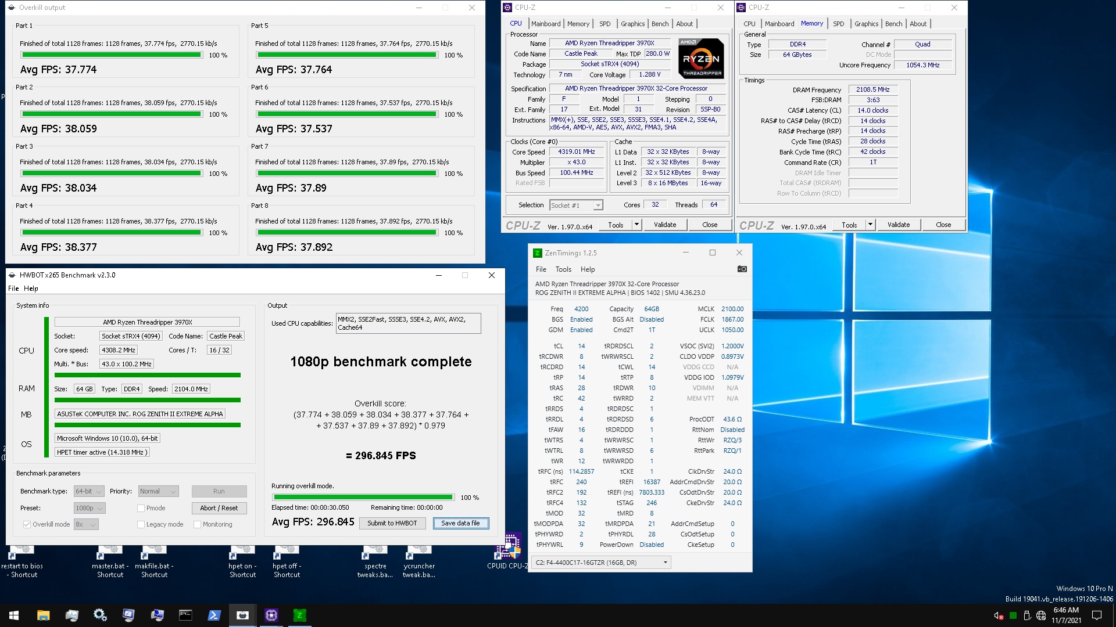Click the Abort / Reset button
1116x627 pixels.
coord(219,508)
